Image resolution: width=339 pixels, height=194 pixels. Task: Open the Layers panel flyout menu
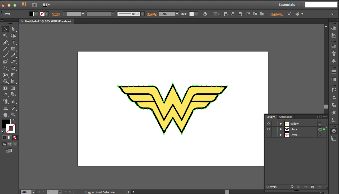[x=325, y=117]
